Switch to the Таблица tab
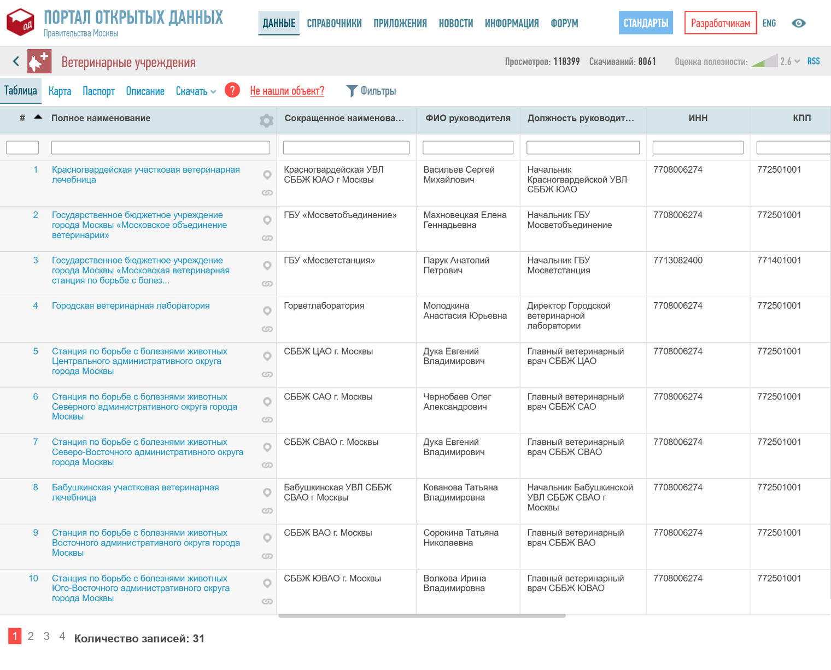 [21, 91]
